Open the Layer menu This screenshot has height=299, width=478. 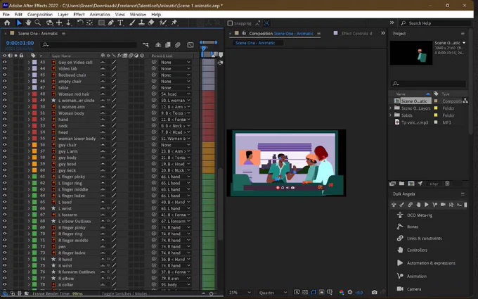pos(63,14)
